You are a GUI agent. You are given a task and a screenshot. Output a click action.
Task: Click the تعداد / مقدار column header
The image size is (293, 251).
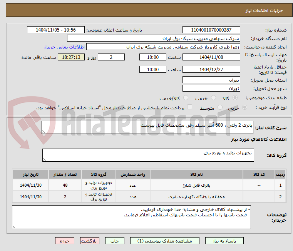[65, 174]
